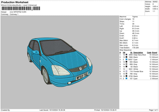Click the car's front wheel
Image resolution: width=159 pixels, height=112 pixels.
pyautogui.click(x=45, y=76)
